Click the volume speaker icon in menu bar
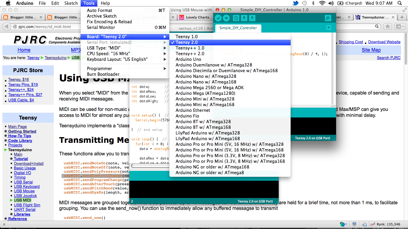The height and width of the screenshot is (229, 408). coord(331,3)
